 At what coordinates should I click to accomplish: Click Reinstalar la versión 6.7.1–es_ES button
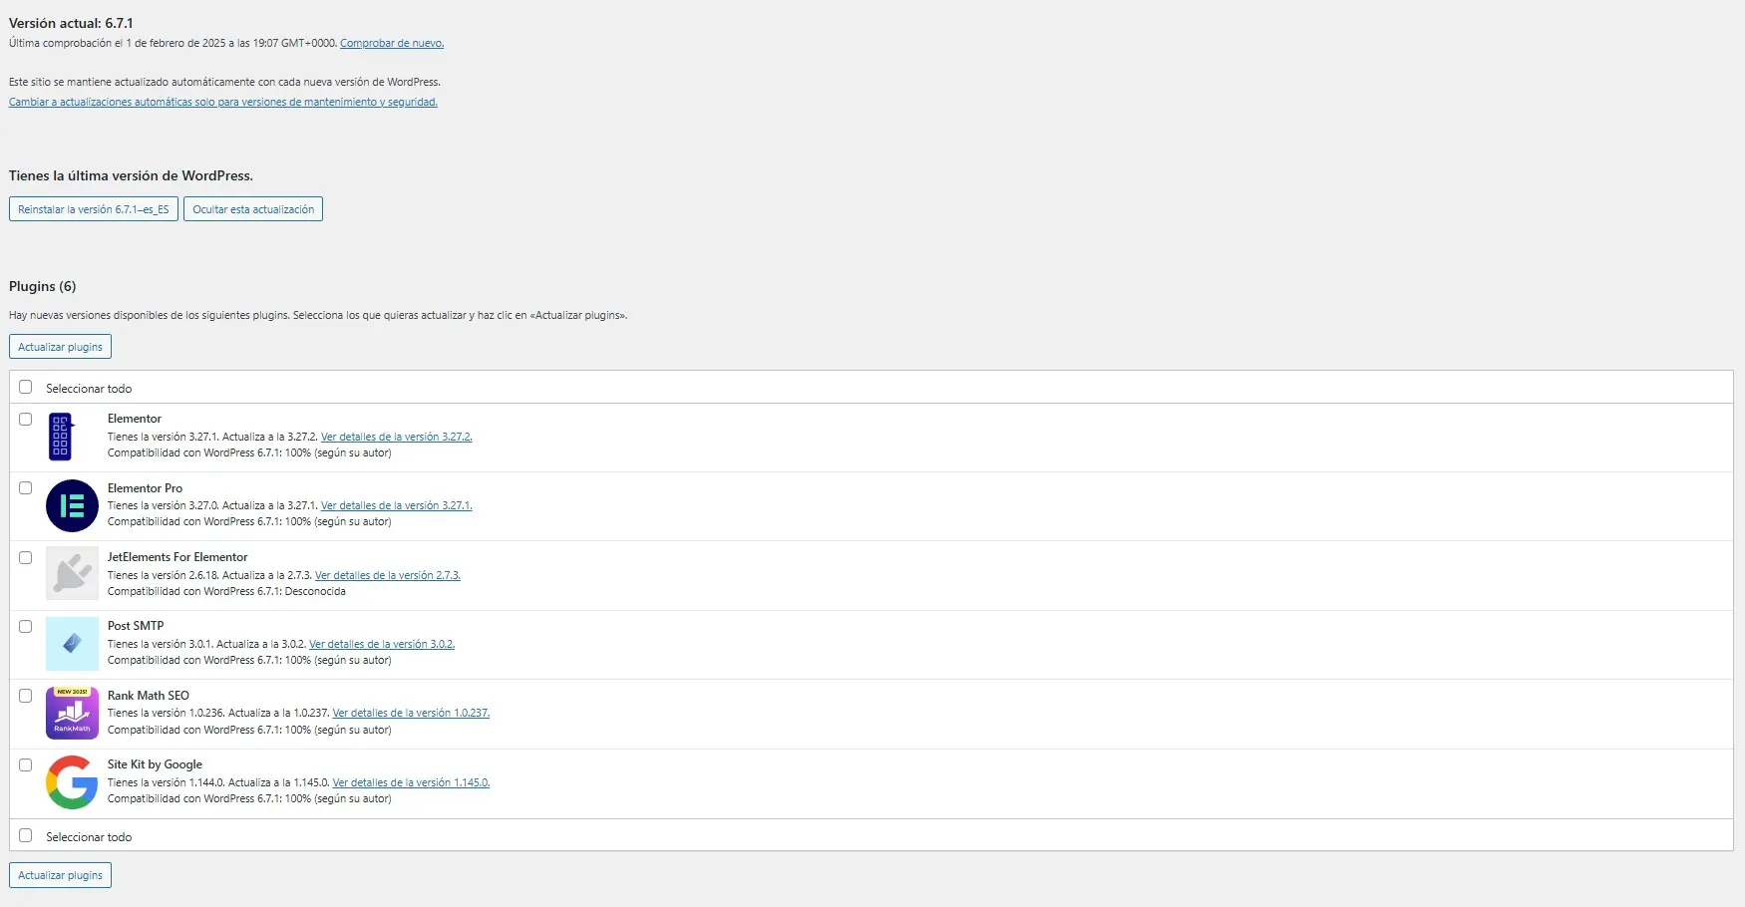94,209
